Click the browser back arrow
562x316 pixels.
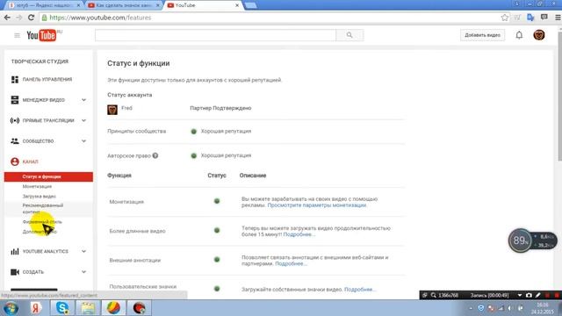click(x=7, y=18)
